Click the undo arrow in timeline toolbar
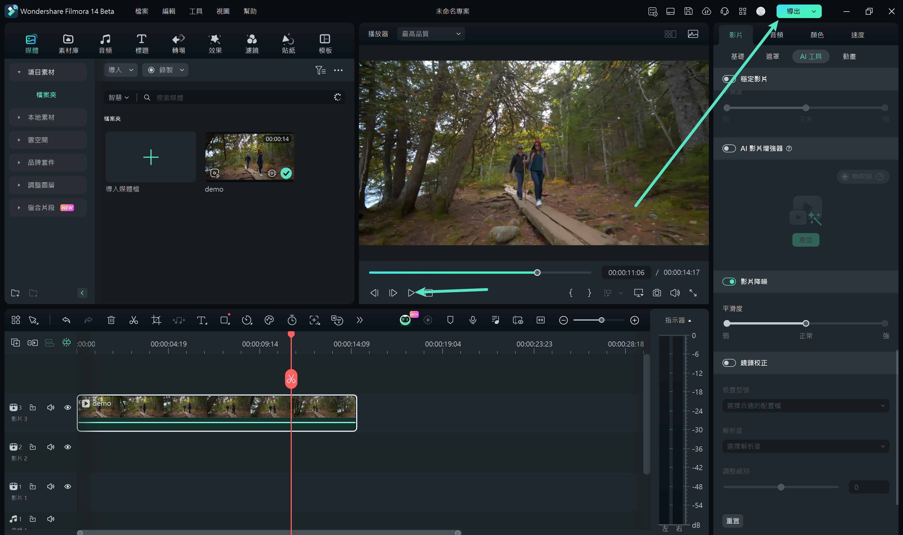The width and height of the screenshot is (903, 535). point(66,320)
